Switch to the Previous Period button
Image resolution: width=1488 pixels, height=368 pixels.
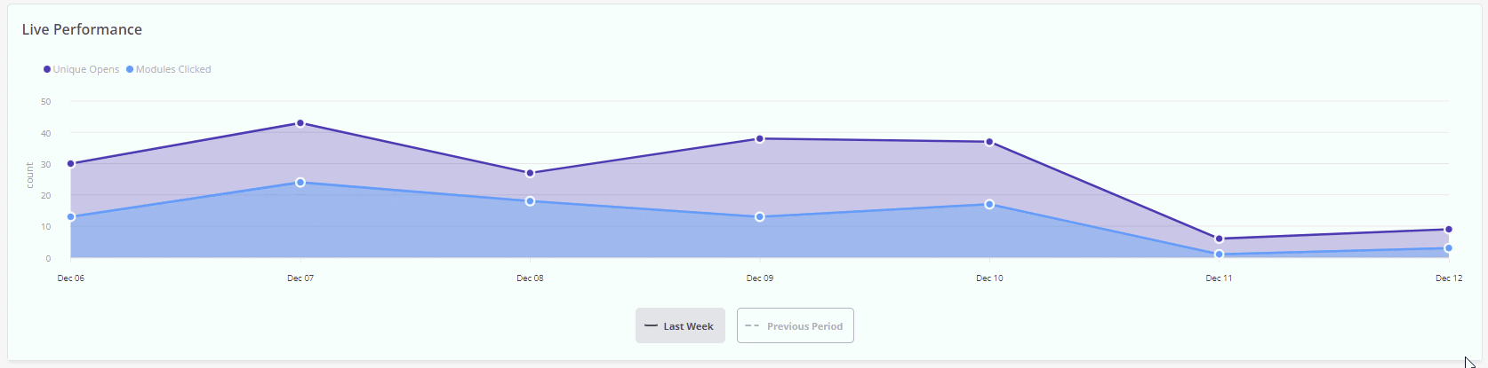point(796,325)
